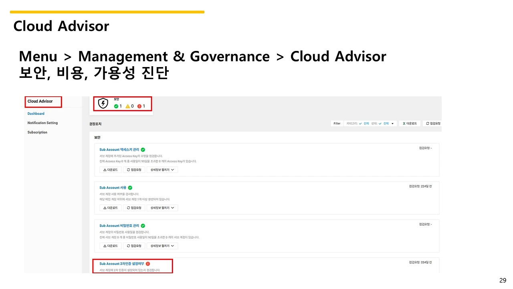Click the Filter label
Screen dimensions: 513x289
(337, 124)
